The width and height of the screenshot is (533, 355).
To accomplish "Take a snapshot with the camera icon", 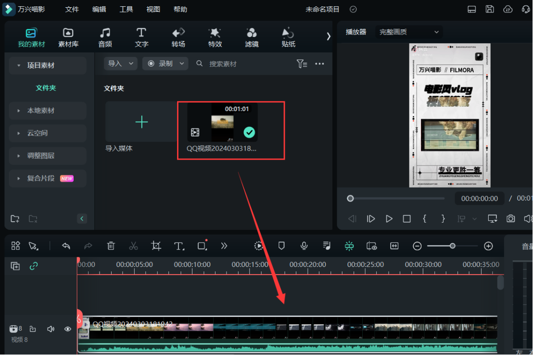I will point(510,218).
